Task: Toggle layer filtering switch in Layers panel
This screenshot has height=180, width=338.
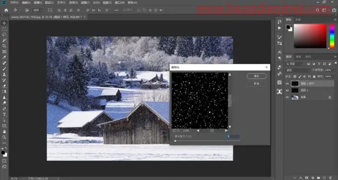Action: (x=335, y=64)
